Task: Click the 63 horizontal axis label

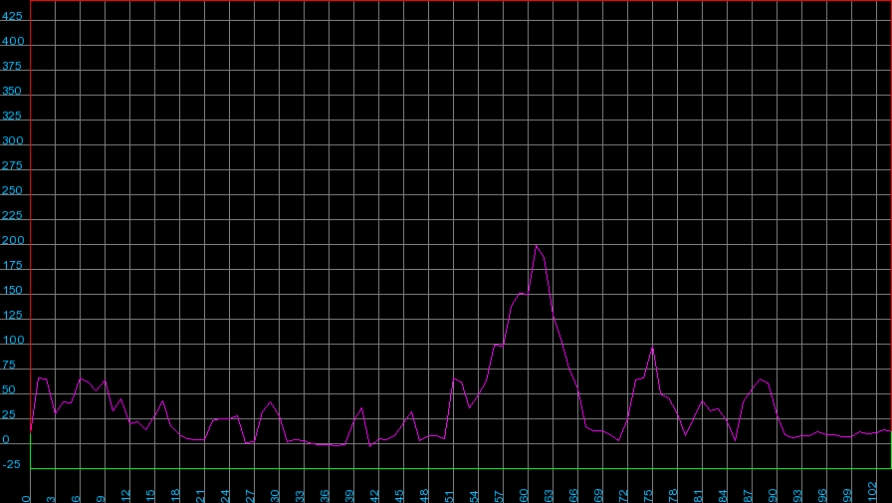Action: [x=549, y=496]
